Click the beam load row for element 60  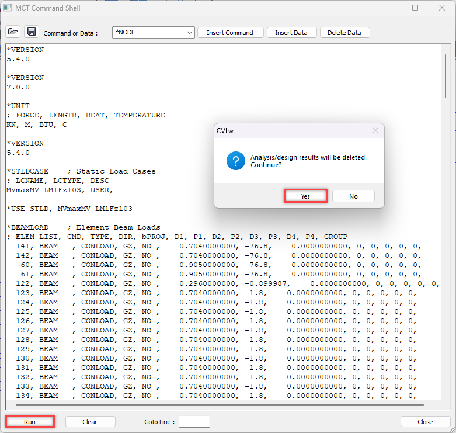coord(221,265)
